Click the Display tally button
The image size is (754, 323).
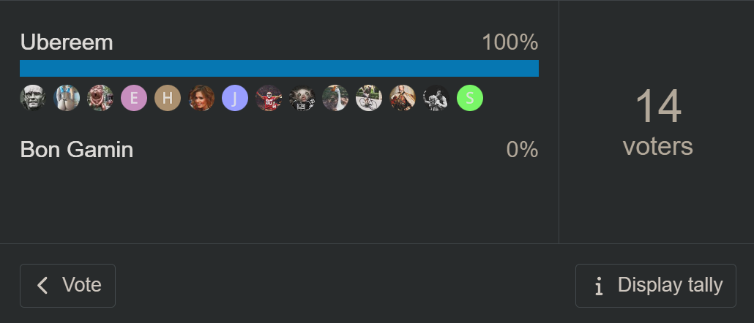pyautogui.click(x=655, y=286)
